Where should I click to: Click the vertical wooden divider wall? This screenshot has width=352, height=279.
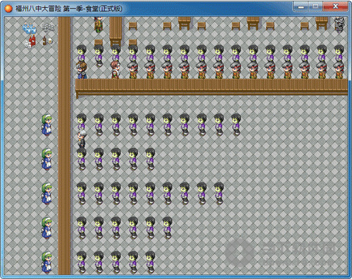[x=64, y=145]
